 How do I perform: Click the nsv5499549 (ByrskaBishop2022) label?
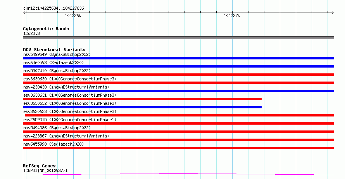[57, 54]
